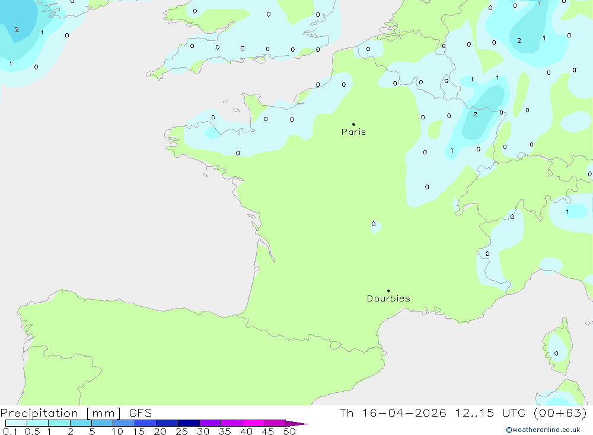The height and width of the screenshot is (435, 593).
Task: Click the '50' legend scale label
Action: 289,431
